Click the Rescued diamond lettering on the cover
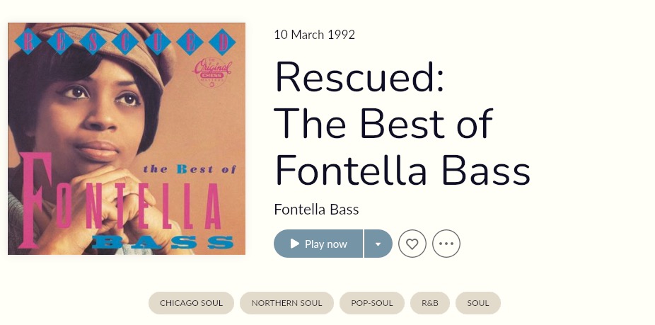Screen dimensions: 655x325 (125, 42)
